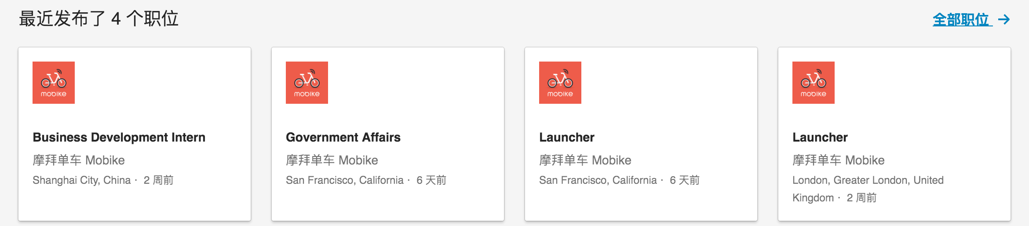Image resolution: width=1029 pixels, height=226 pixels.
Task: Click Mobike logo on Government Affairs card
Action: point(307,83)
